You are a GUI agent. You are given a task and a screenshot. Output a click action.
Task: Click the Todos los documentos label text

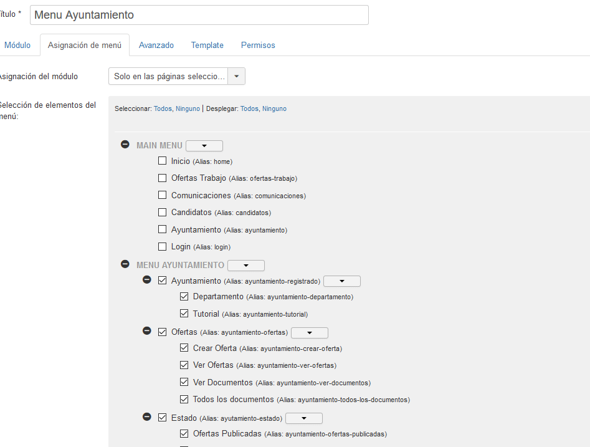(233, 400)
